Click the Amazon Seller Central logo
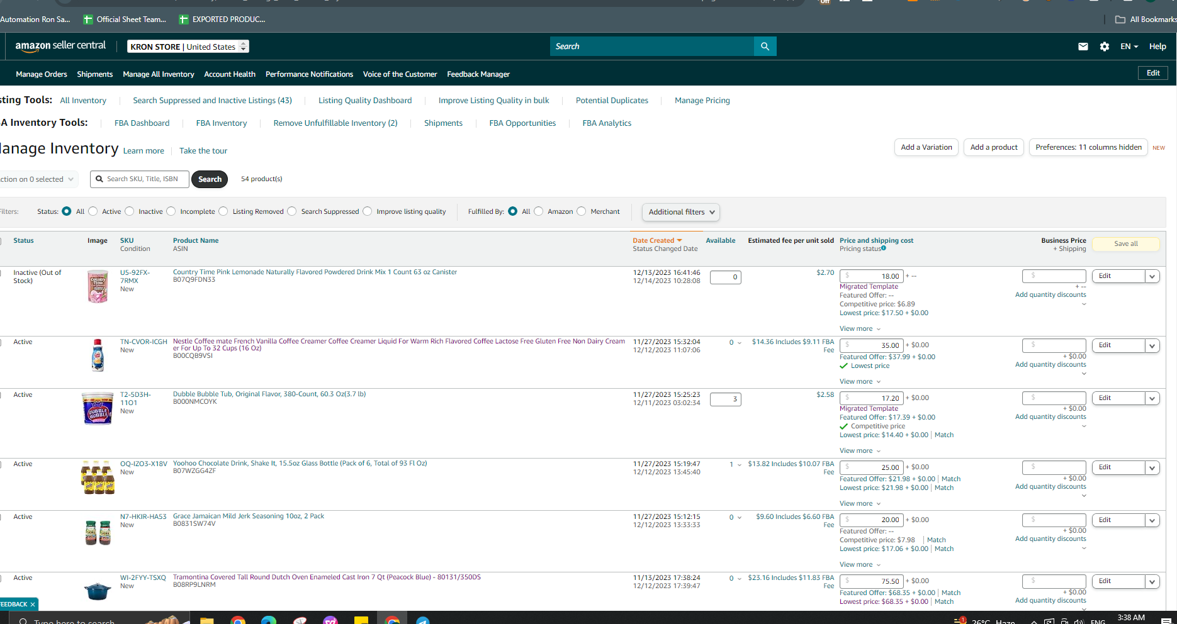The image size is (1177, 624). click(60, 46)
